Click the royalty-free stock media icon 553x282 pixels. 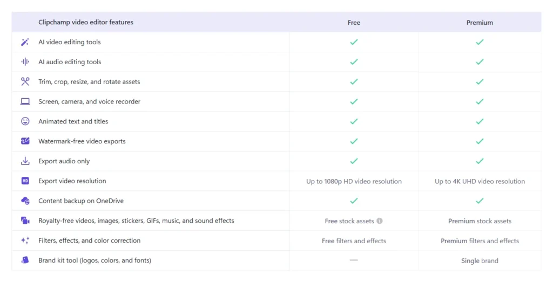(25, 221)
